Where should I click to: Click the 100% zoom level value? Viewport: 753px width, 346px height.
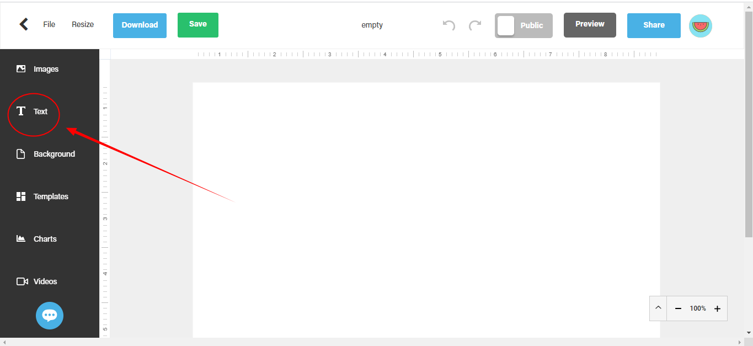point(698,308)
